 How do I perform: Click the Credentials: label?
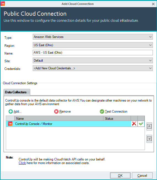(x=13, y=69)
